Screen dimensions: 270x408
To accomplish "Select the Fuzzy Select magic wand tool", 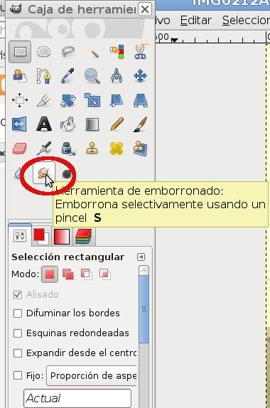I will [x=92, y=52].
